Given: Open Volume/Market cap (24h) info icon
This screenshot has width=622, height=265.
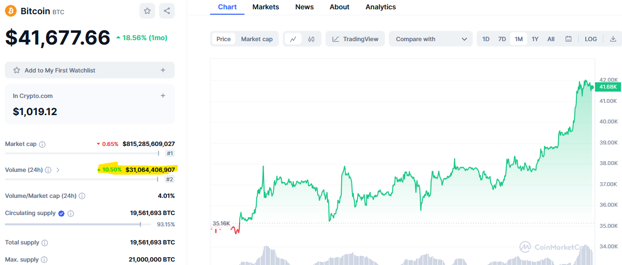Looking at the screenshot, I should pos(82,196).
